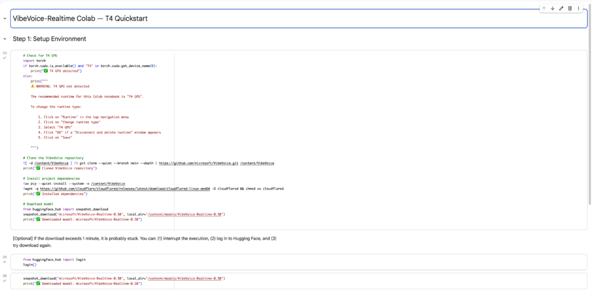The image size is (592, 294).
Task: Open the VibeVoice.git GitHub link
Action: tap(198, 163)
